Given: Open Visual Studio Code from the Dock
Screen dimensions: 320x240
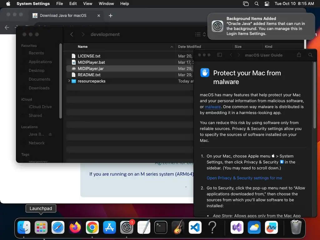Looking at the screenshot, I should (195, 227).
